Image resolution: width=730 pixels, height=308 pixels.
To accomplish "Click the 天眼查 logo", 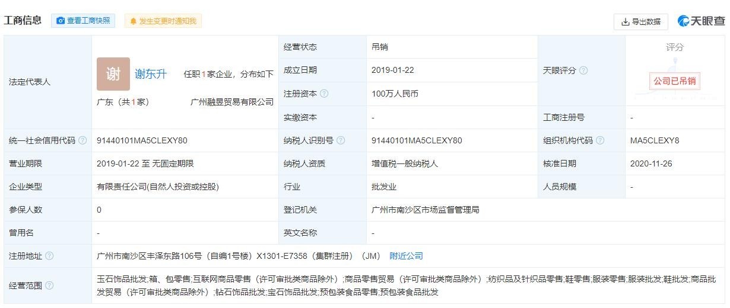I will click(x=702, y=21).
